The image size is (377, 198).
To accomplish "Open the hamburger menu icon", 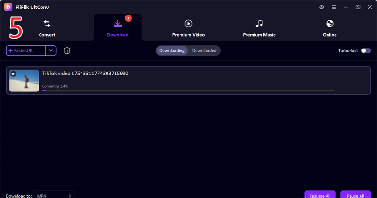I will [x=334, y=7].
